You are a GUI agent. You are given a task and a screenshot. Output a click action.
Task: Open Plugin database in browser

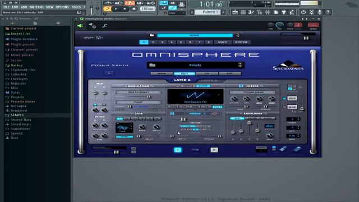tap(24, 39)
